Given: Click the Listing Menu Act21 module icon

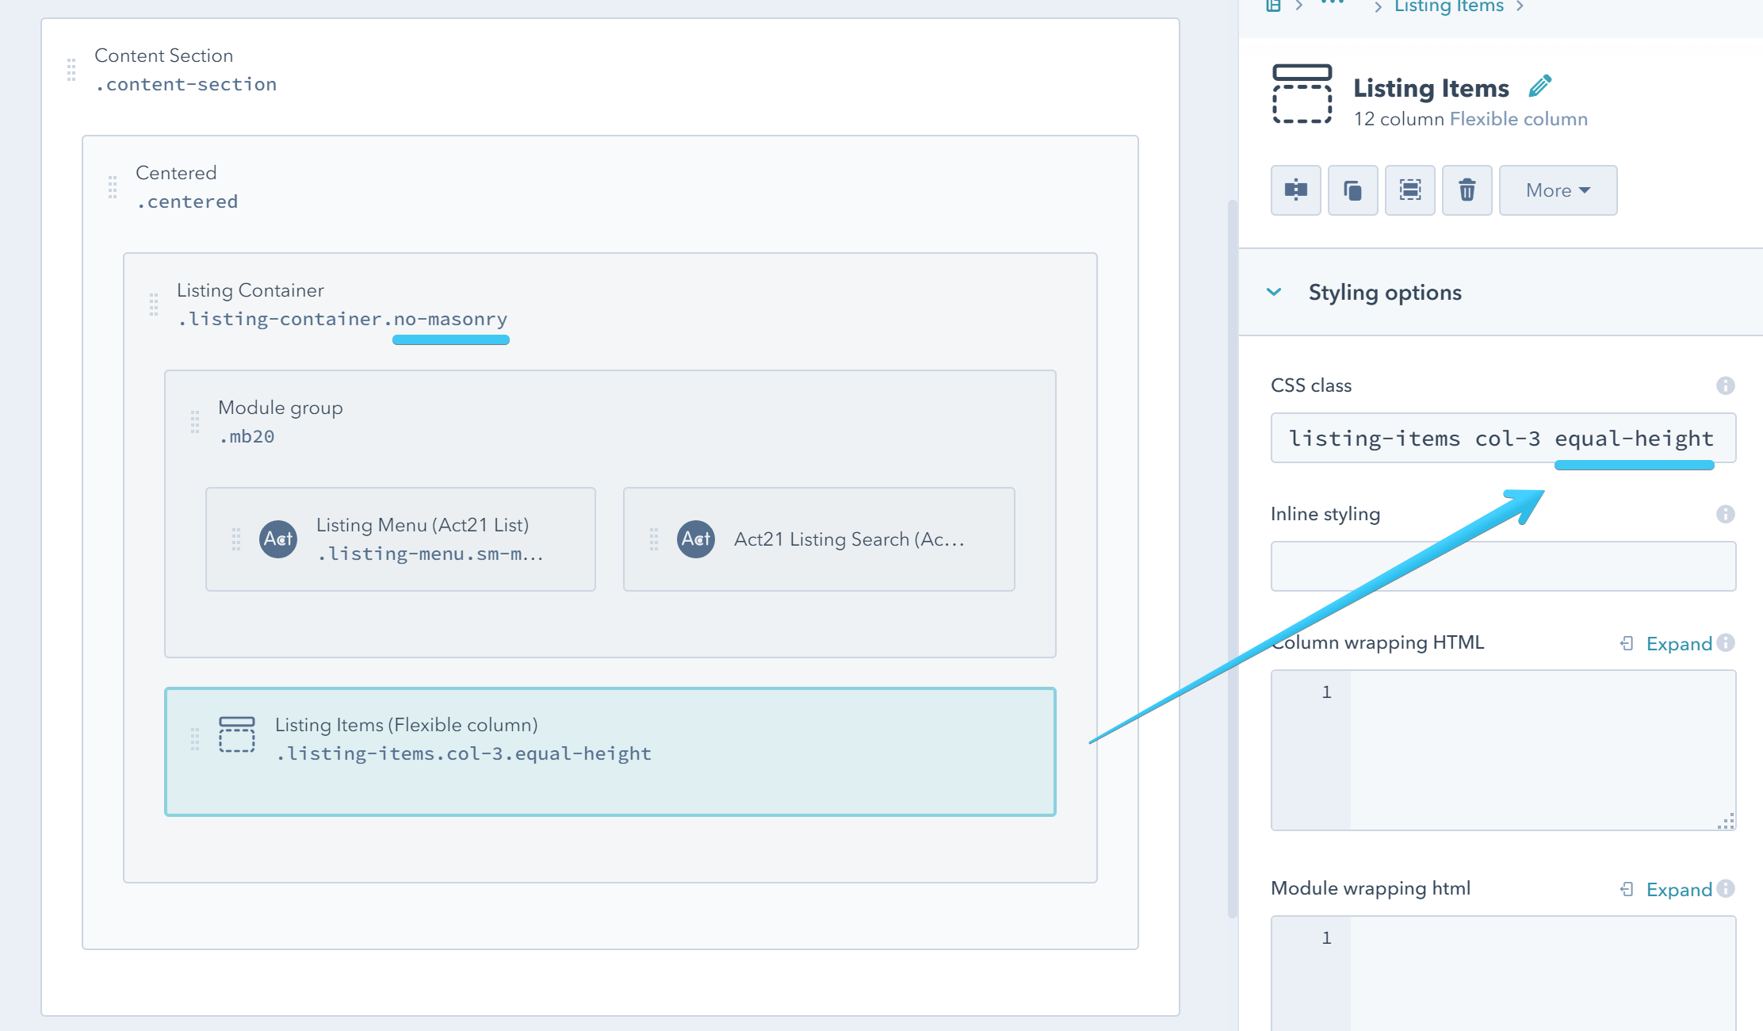Looking at the screenshot, I should click(278, 539).
